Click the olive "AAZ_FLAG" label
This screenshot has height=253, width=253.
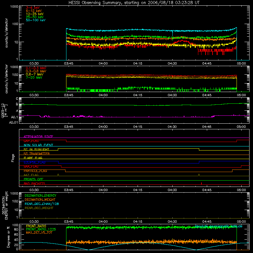[31, 175]
